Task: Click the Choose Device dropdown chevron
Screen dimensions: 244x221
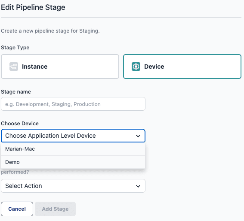Action: (138, 136)
